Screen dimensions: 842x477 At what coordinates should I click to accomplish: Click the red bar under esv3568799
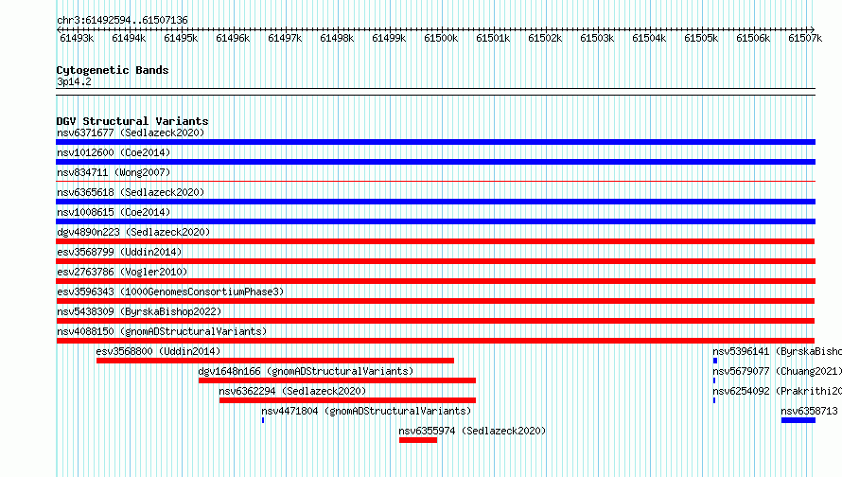coord(435,261)
